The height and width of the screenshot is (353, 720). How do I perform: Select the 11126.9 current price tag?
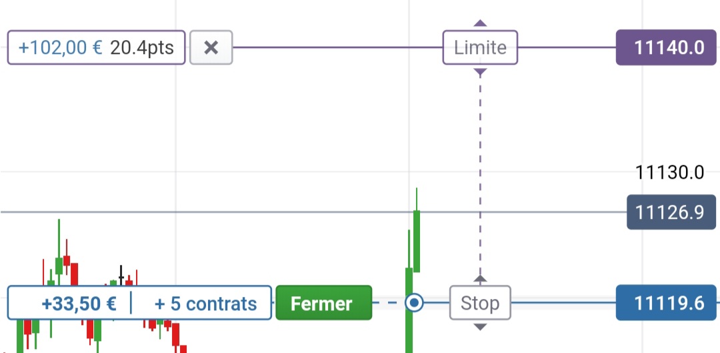[669, 213]
